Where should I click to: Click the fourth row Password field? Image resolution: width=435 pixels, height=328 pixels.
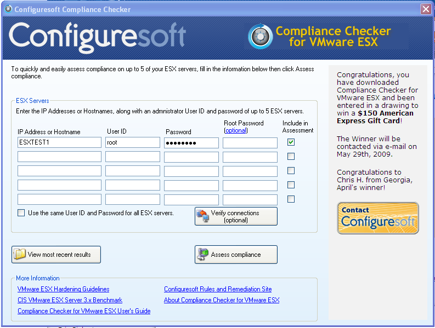(191, 186)
